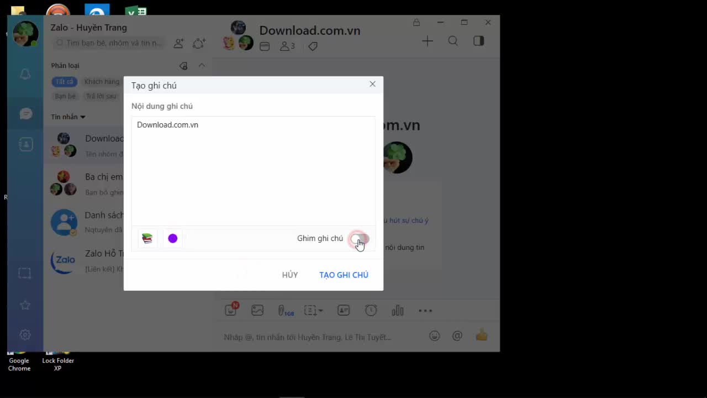Click the lock icon in the title bar
This screenshot has width=707, height=398.
tap(416, 23)
